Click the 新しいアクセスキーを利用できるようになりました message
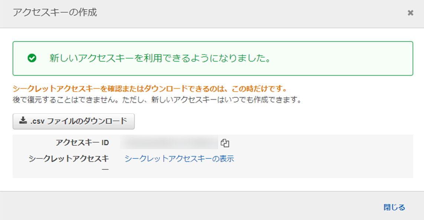This screenshot has width=424, height=220. point(160,59)
